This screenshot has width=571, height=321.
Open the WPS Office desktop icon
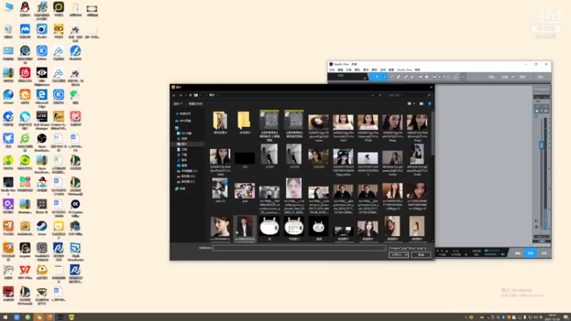coord(25,272)
